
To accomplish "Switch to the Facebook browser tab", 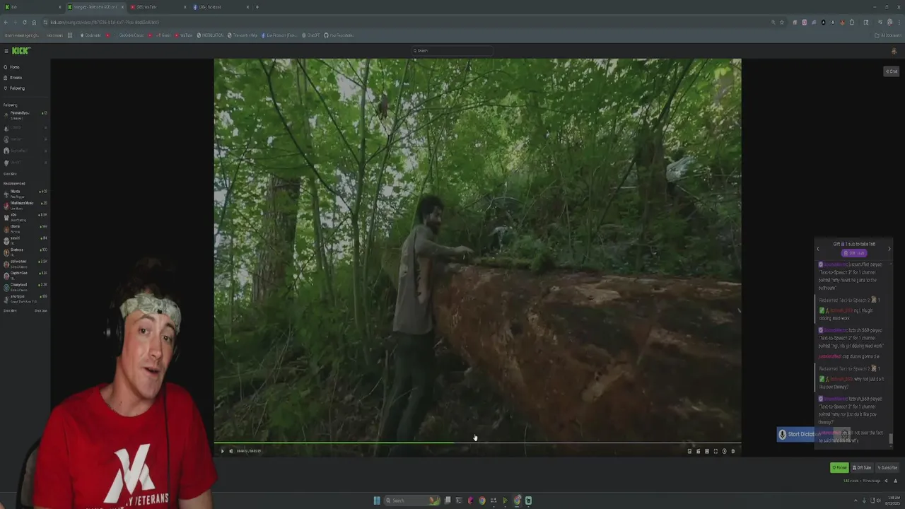I will [221, 7].
